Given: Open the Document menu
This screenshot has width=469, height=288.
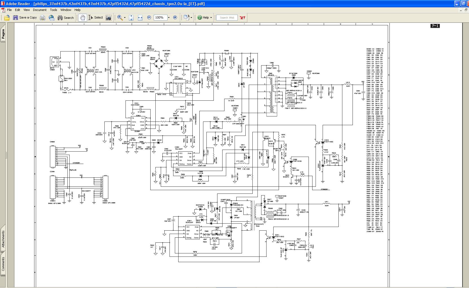Looking at the screenshot, I should pyautogui.click(x=39, y=10).
